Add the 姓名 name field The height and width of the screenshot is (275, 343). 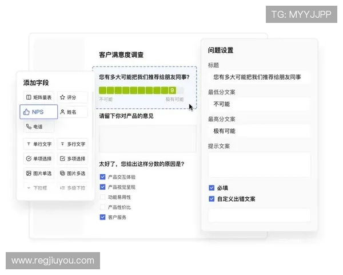(x=73, y=112)
